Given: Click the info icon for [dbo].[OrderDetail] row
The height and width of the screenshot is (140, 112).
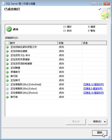Looking at the screenshot, I should [x=7, y=85].
